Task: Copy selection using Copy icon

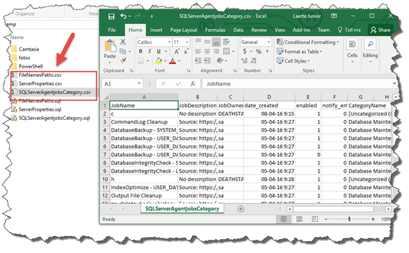Action: click(122, 51)
